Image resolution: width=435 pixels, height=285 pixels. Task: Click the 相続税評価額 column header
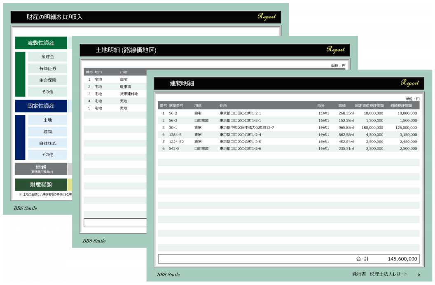tap(403, 105)
